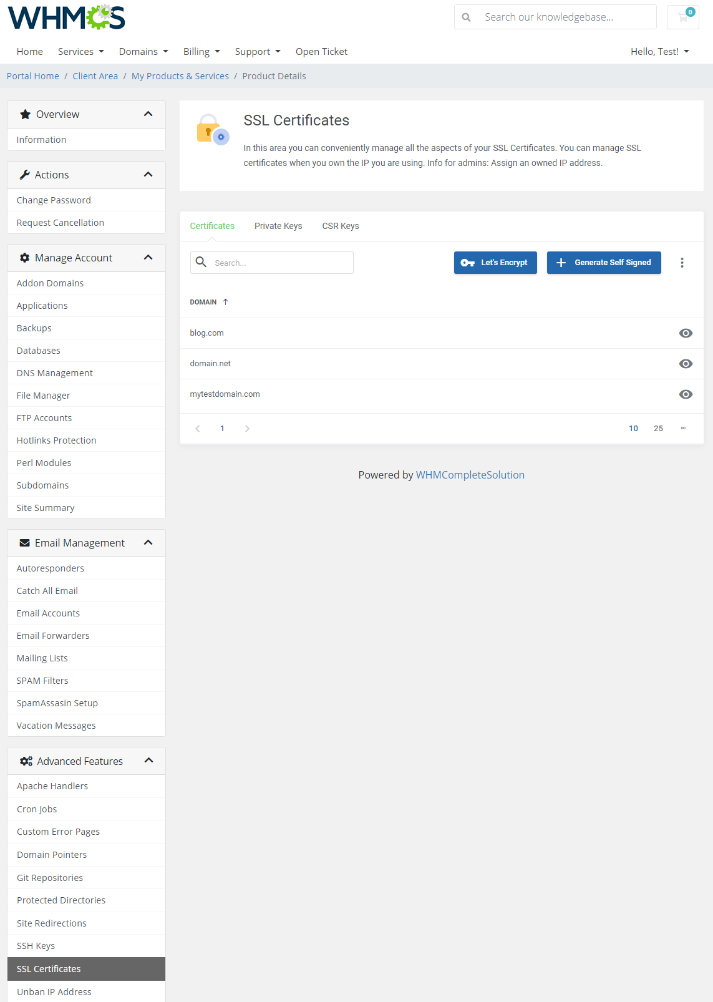View certificate details for mytestdomain.com
The width and height of the screenshot is (713, 1002).
(x=686, y=394)
